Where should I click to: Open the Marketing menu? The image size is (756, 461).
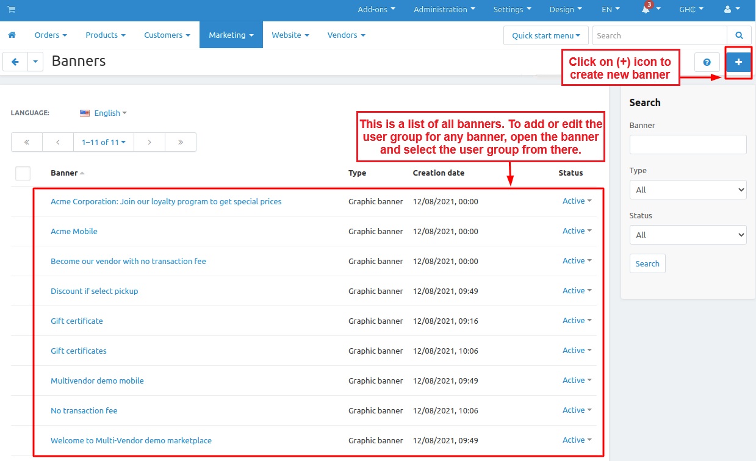click(231, 35)
